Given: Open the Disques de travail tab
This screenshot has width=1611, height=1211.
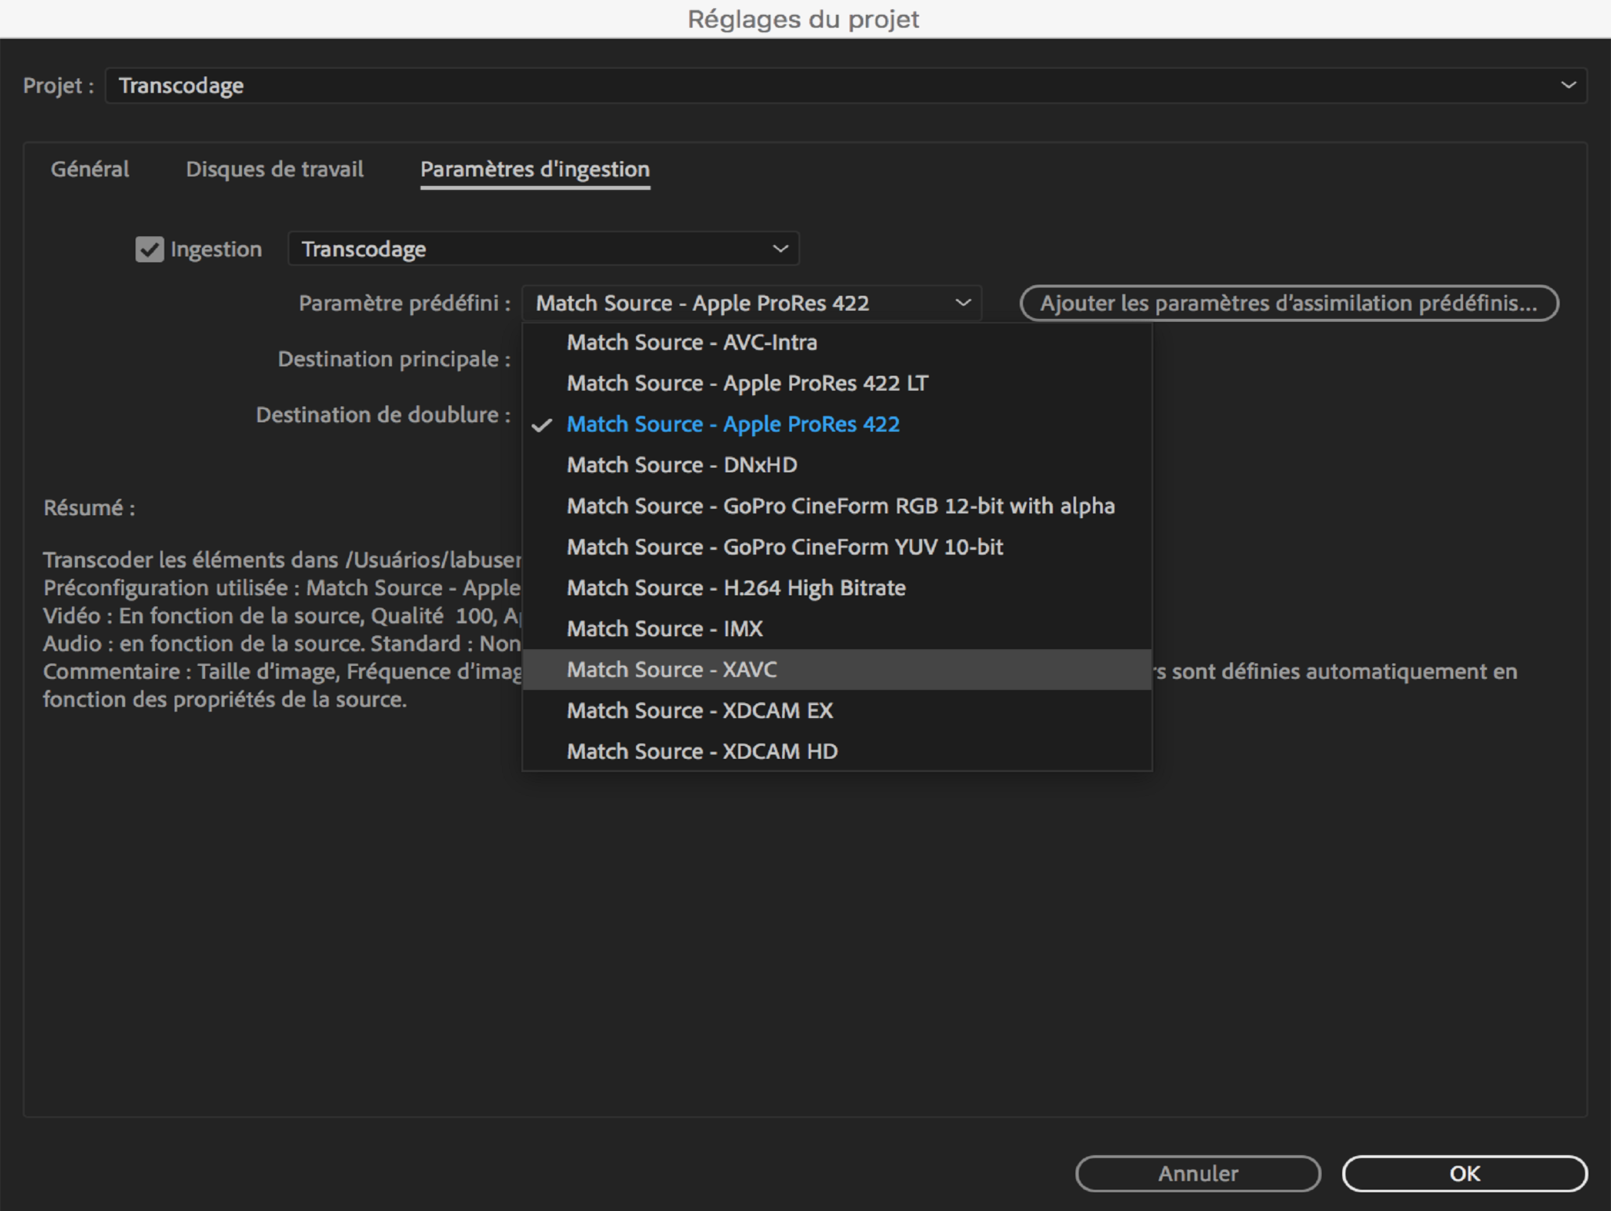Looking at the screenshot, I should pyautogui.click(x=275, y=169).
